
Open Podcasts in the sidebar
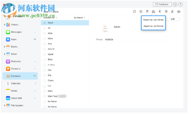(x=20, y=61)
